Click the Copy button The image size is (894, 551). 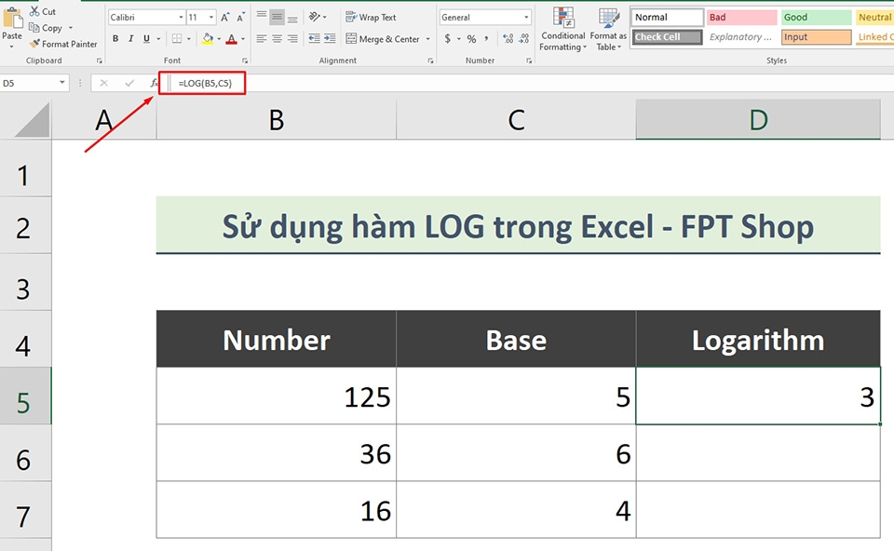click(46, 27)
